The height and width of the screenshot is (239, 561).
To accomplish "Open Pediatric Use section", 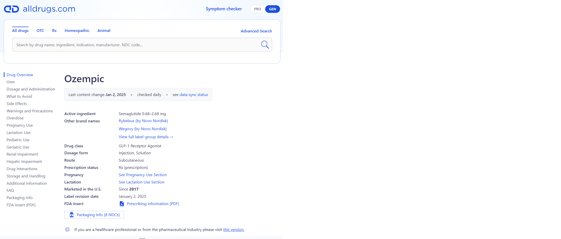I will [18, 140].
